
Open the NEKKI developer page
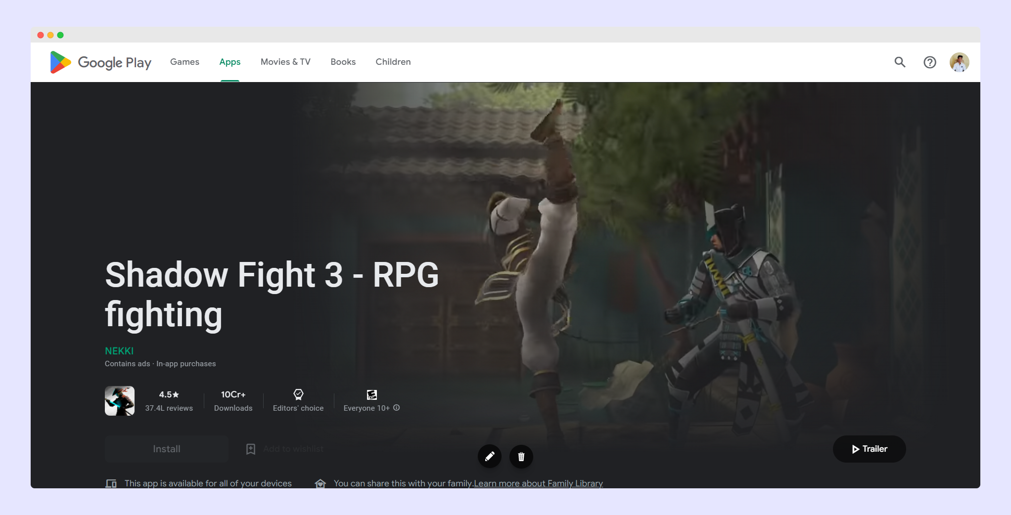pyautogui.click(x=119, y=351)
